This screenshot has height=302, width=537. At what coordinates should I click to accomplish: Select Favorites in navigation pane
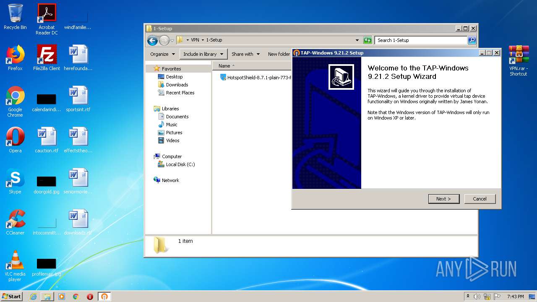tap(171, 69)
